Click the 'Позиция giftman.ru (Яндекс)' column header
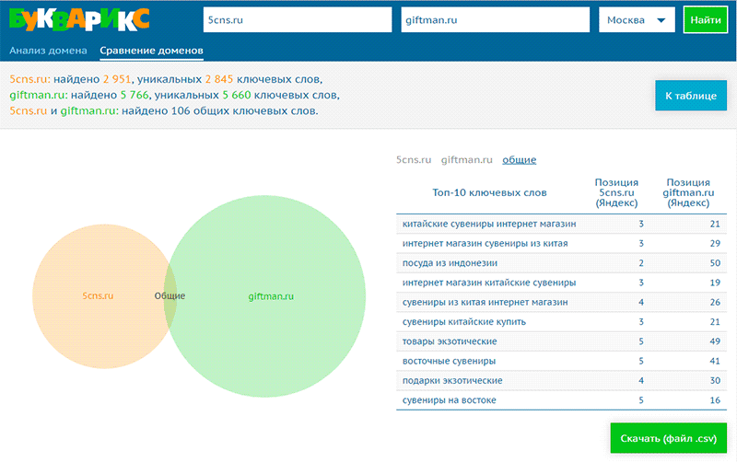Screen dimensions: 737x462 688,192
